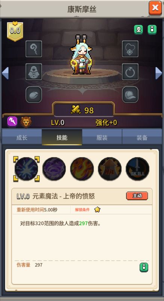Open the staff weapon equipment slot

(34, 49)
